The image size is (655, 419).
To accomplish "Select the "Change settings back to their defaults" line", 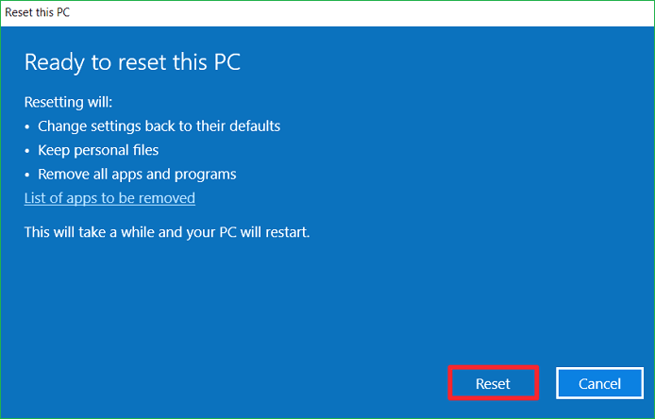I will [159, 126].
